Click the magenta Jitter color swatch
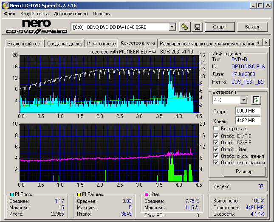The image size is (274, 222). [x=147, y=194]
